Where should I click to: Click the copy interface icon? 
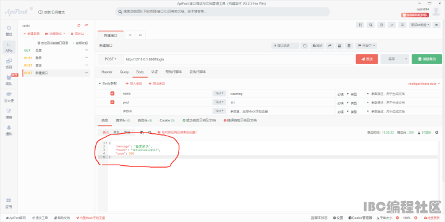[305, 46]
